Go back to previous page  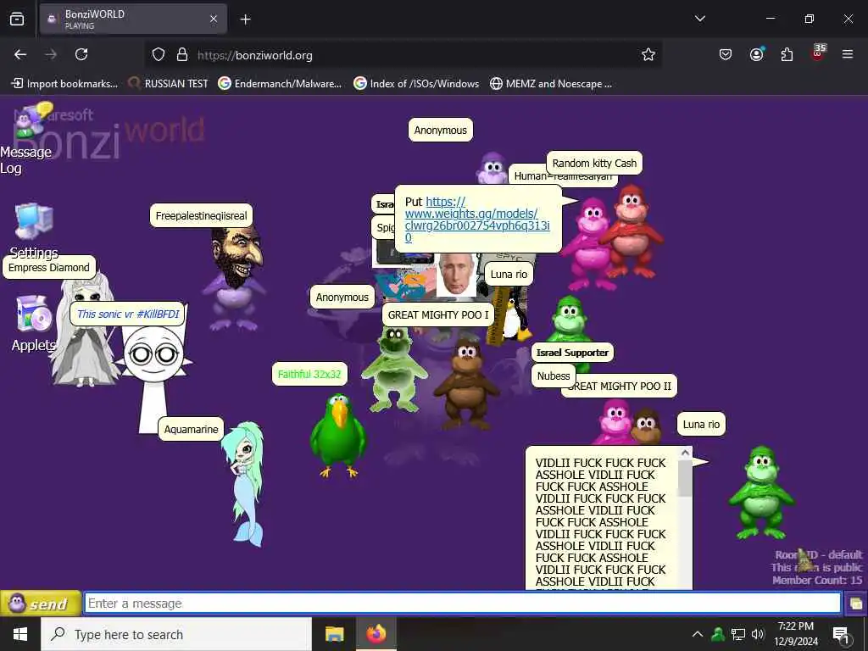(20, 54)
